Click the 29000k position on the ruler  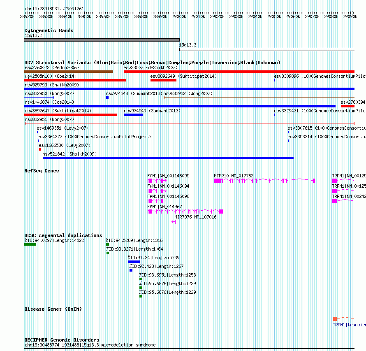tap(179, 16)
